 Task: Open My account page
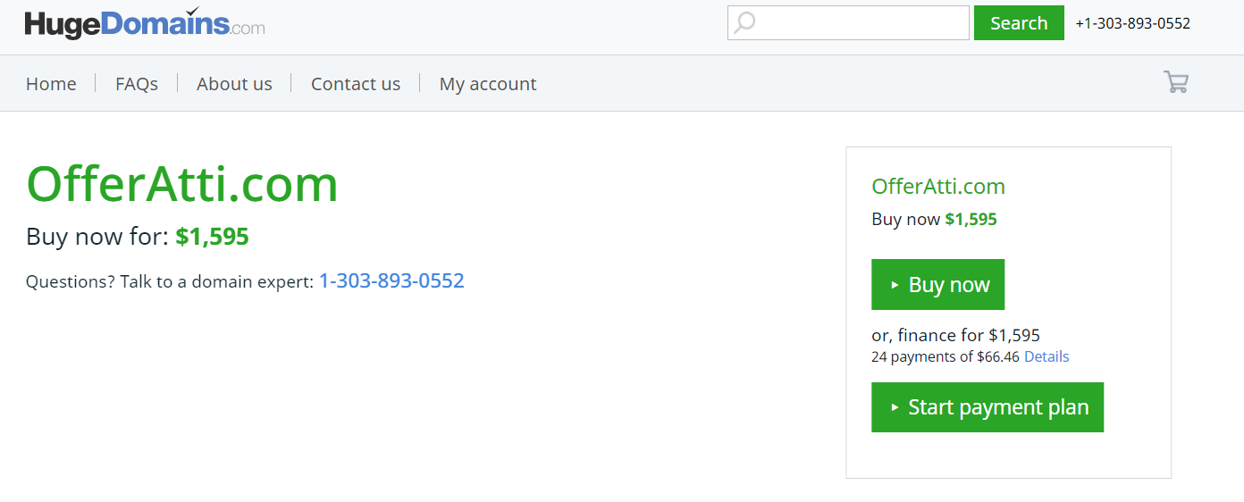click(x=488, y=84)
